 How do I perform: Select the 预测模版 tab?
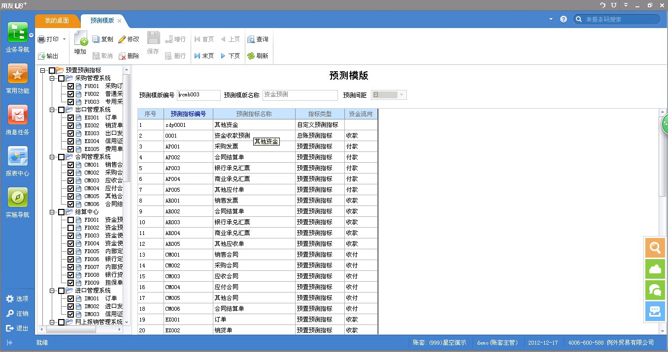102,21
